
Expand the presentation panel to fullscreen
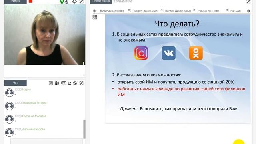248,2
